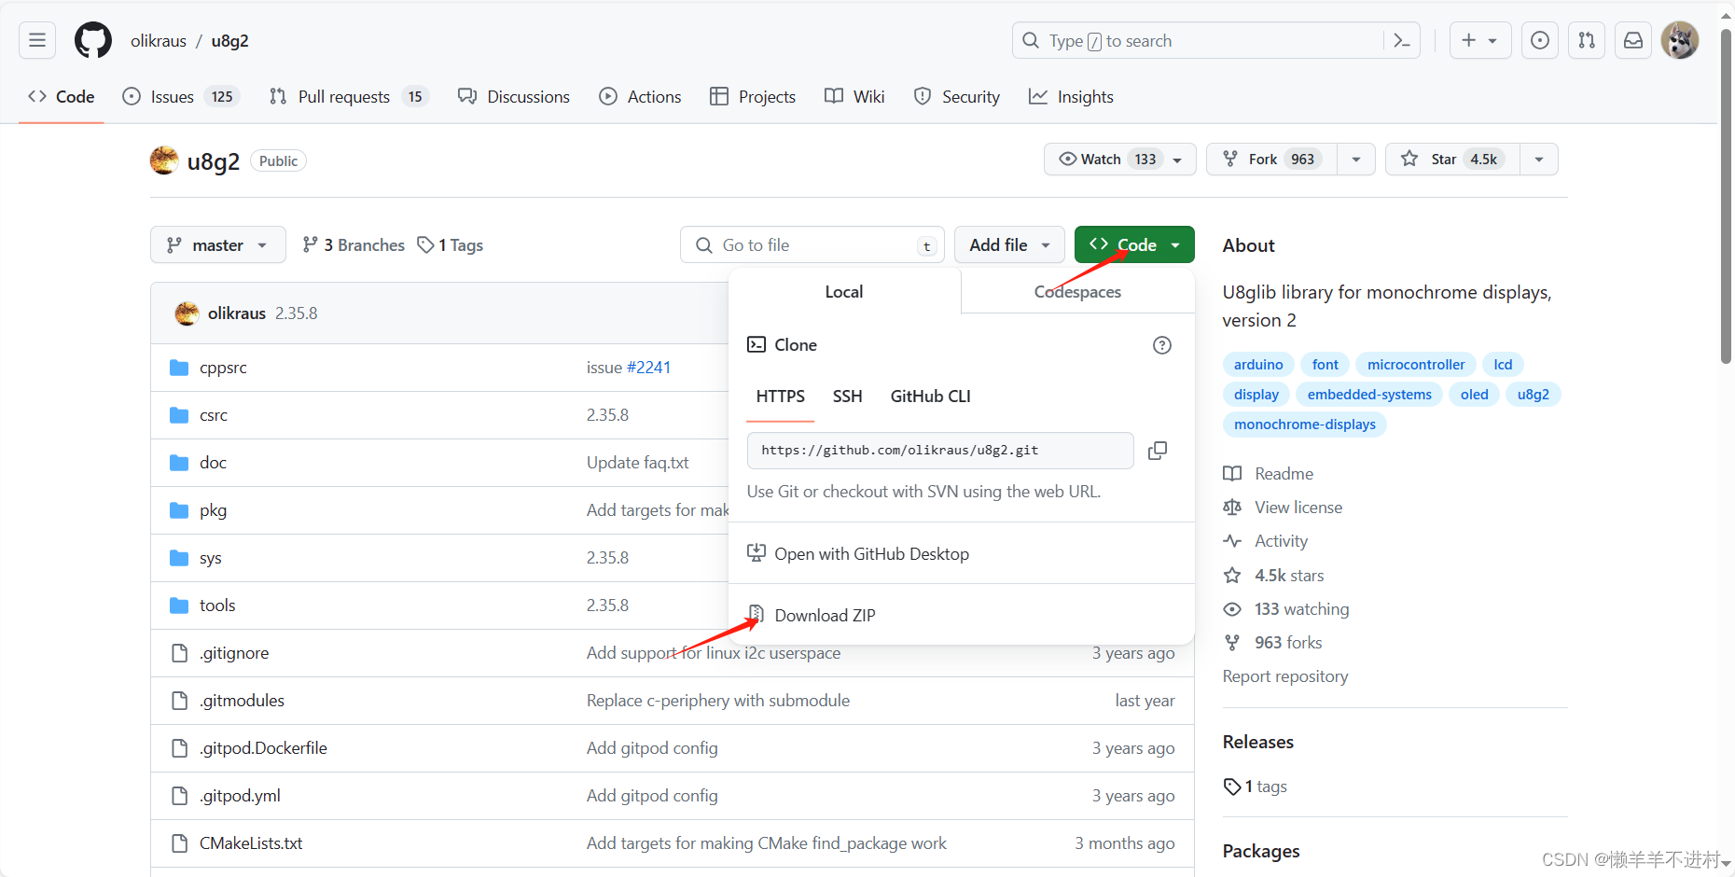This screenshot has height=877, width=1735.
Task: Expand the Star lists dropdown arrow
Action: pos(1539,160)
